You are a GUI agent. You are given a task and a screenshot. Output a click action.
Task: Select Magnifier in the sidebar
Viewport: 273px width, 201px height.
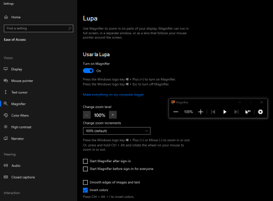[x=18, y=104]
